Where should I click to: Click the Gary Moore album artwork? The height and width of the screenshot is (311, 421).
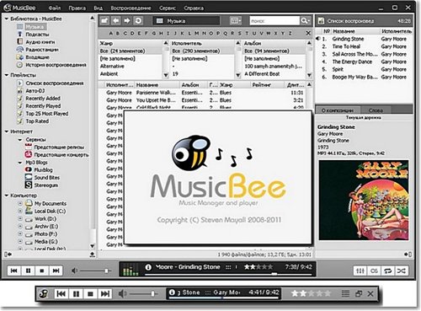[x=364, y=200]
